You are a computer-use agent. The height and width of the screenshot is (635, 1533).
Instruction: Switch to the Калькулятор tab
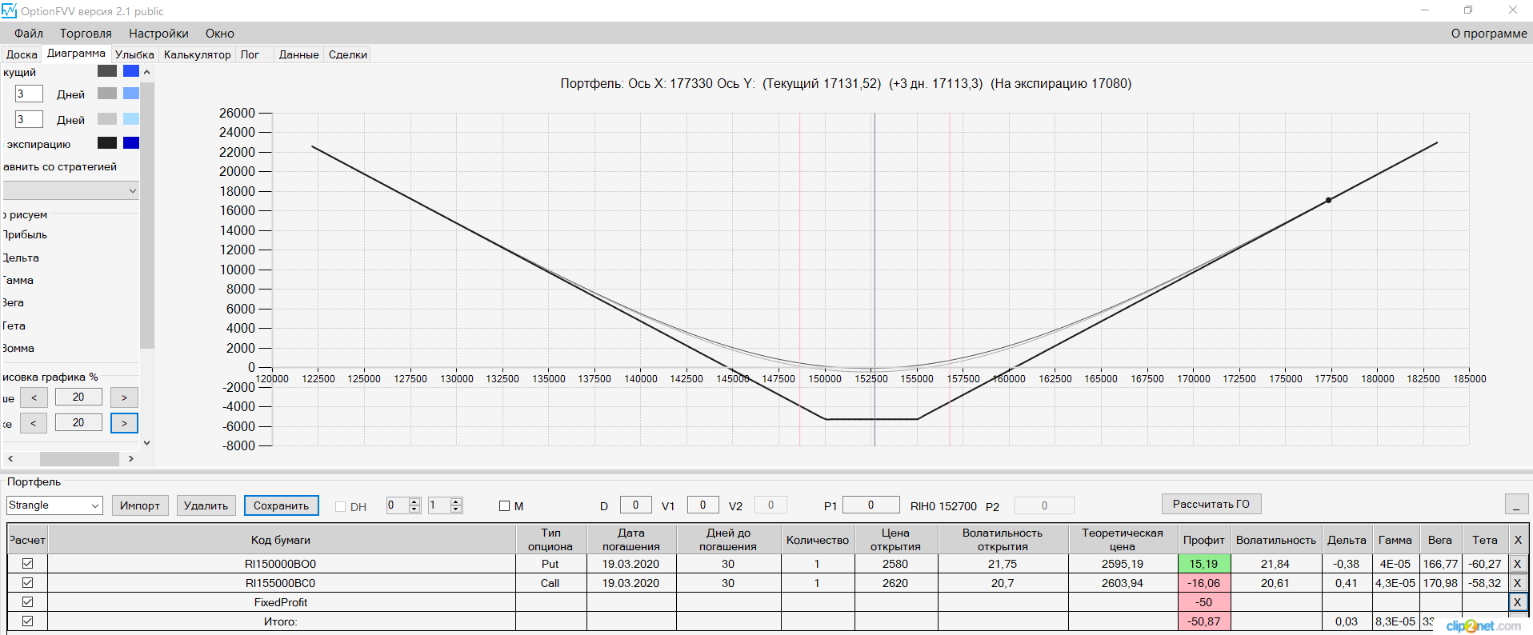click(198, 54)
